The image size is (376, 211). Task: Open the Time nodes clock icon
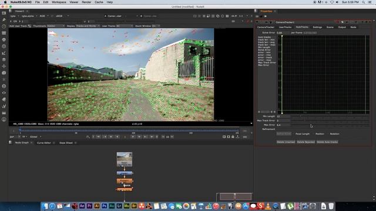[4, 26]
